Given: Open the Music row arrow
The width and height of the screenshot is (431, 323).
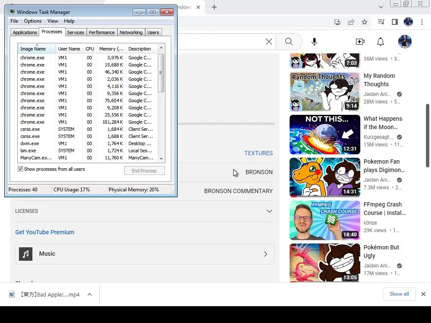Looking at the screenshot, I should pos(266,254).
